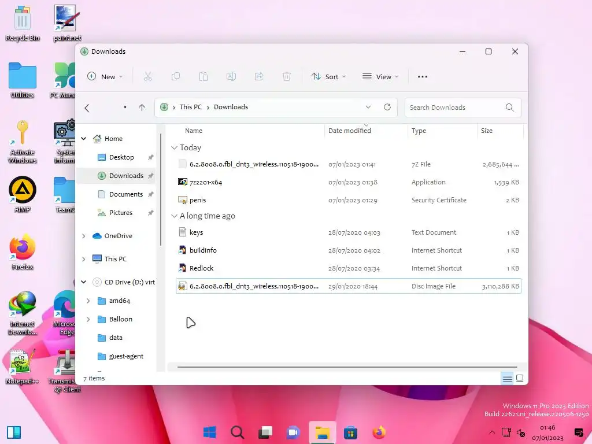Select the paint.net desktop shortcut
The height and width of the screenshot is (444, 592).
67,23
